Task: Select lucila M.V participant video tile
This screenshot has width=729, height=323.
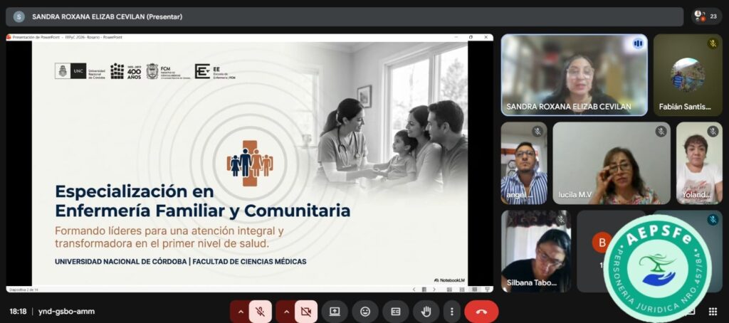Action: 611,163
